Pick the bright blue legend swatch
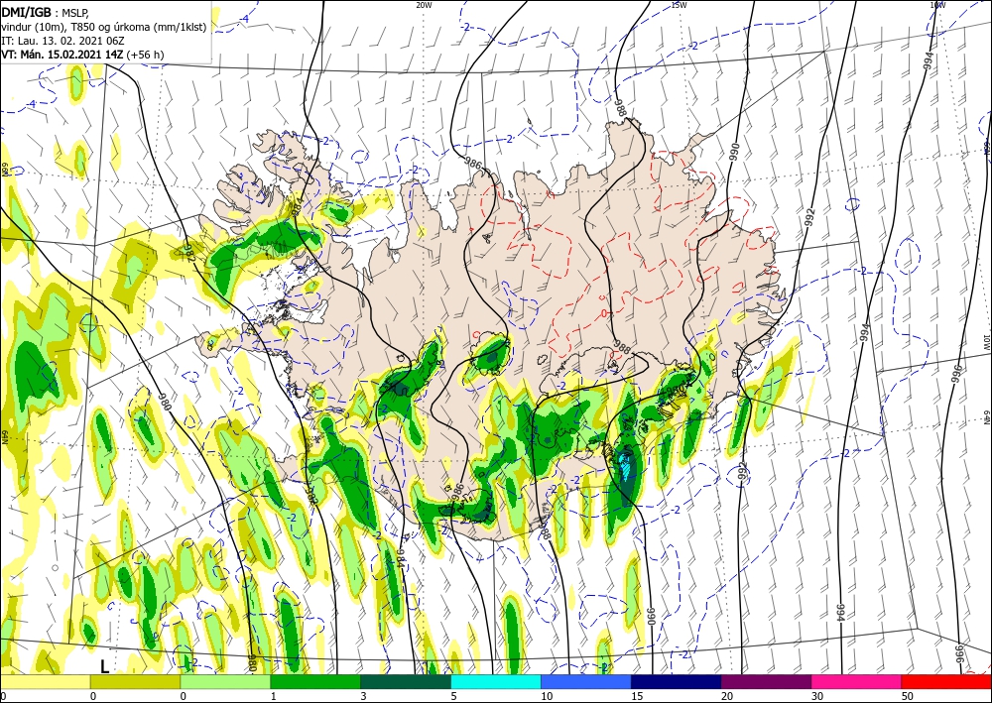992x703 pixels. [x=586, y=681]
